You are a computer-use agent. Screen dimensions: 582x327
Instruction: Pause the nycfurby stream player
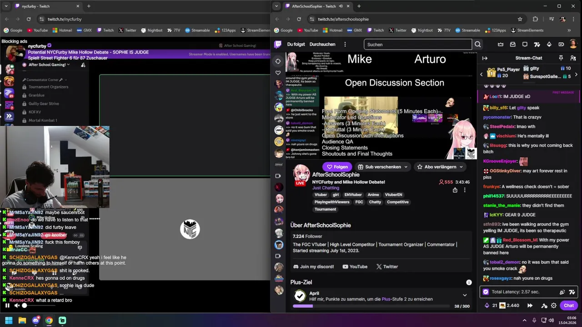(7, 306)
